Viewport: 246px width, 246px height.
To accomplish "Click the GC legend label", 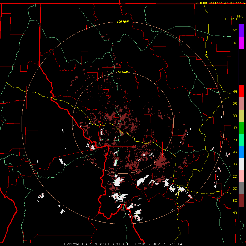I will pos(235,189).
